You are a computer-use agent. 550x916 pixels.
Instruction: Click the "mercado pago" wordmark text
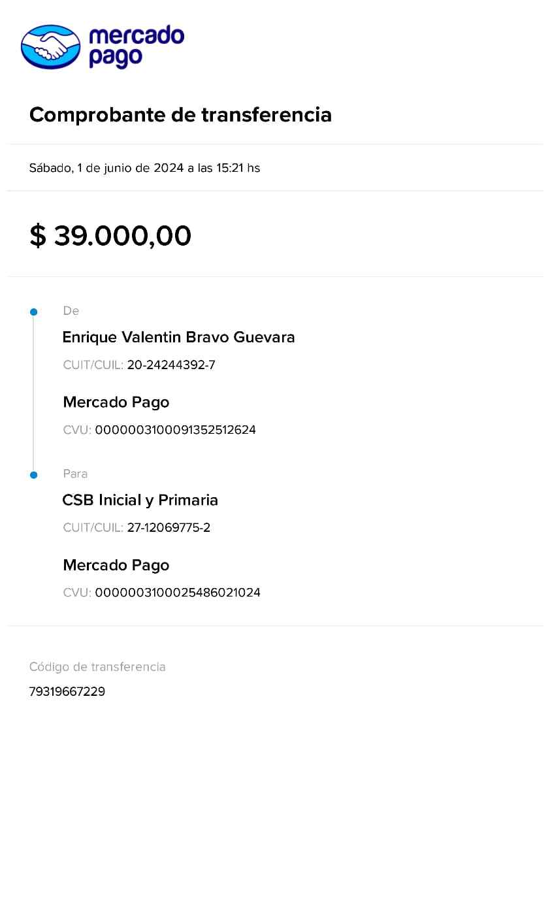click(136, 46)
